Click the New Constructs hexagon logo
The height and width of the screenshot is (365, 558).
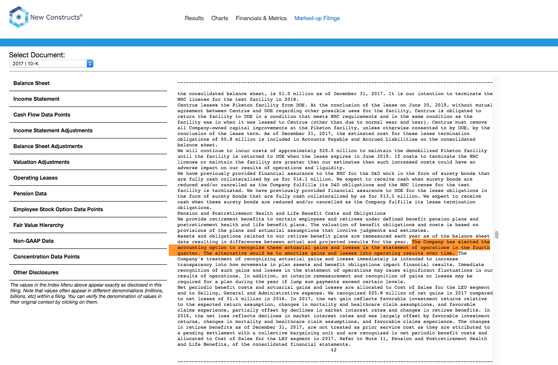19,17
